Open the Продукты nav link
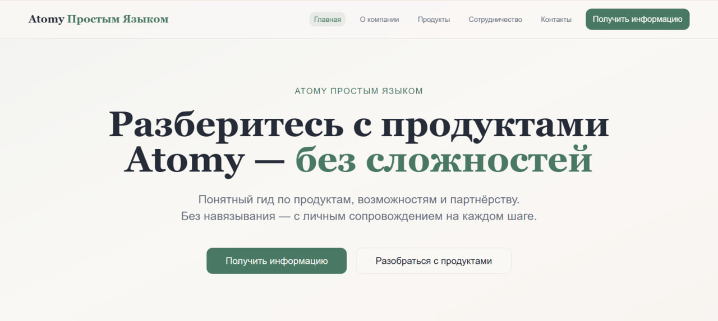Image resolution: width=718 pixels, height=321 pixels. click(434, 19)
